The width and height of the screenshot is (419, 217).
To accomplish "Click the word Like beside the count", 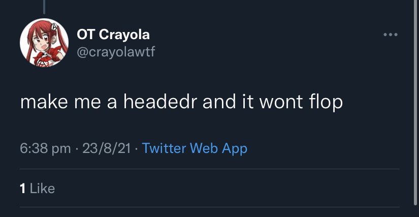I will [x=43, y=189].
